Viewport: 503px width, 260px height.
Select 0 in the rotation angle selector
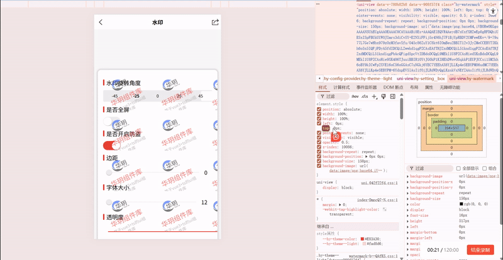click(158, 96)
